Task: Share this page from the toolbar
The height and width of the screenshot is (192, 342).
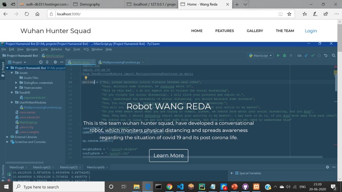Action: 325,14
